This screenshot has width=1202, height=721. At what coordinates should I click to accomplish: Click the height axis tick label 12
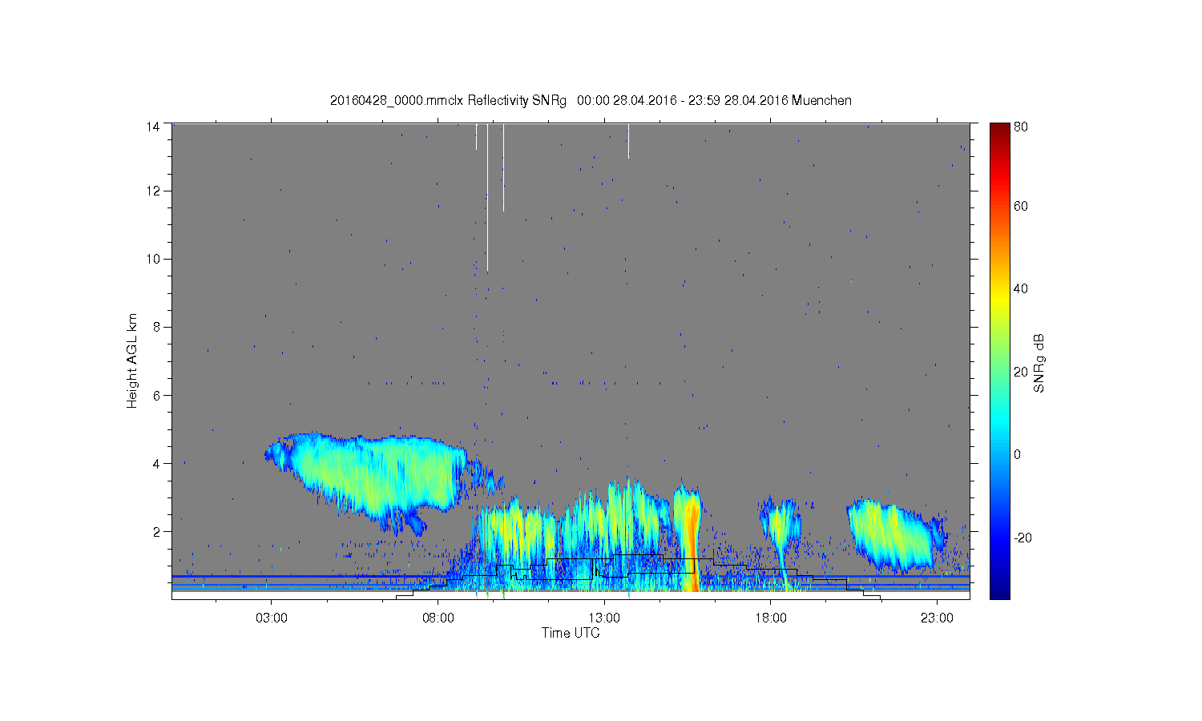tap(152, 191)
